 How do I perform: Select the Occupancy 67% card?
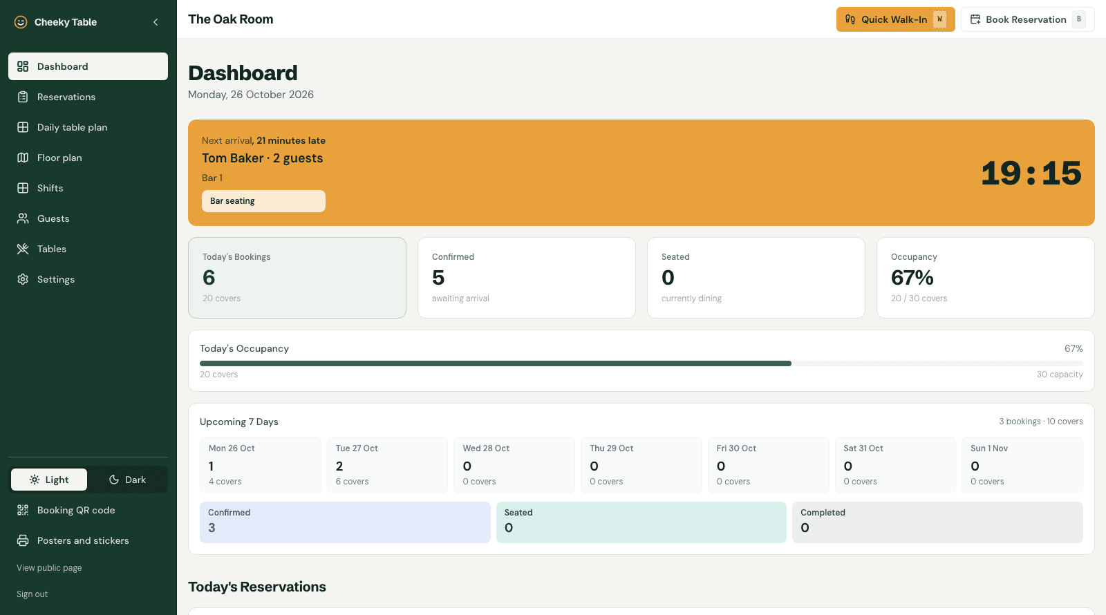[986, 278]
